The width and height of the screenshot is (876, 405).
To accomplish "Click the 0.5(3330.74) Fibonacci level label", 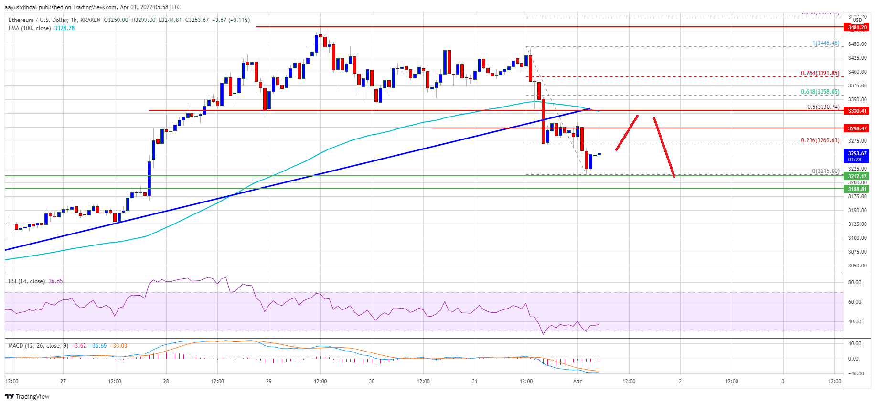I will 823,107.
